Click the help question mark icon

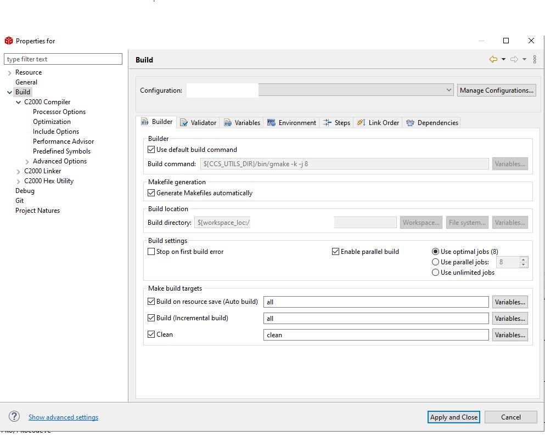tap(14, 416)
